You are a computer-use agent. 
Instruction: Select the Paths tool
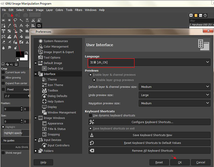coord(4,26)
